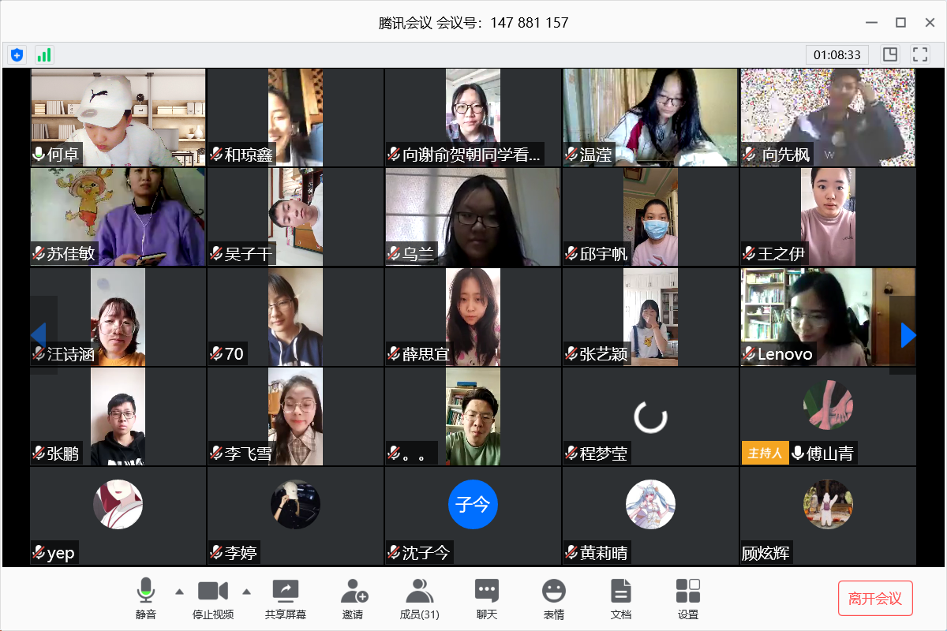Select 何卓's video tile
Image resolution: width=947 pixels, height=631 pixels.
click(x=118, y=117)
